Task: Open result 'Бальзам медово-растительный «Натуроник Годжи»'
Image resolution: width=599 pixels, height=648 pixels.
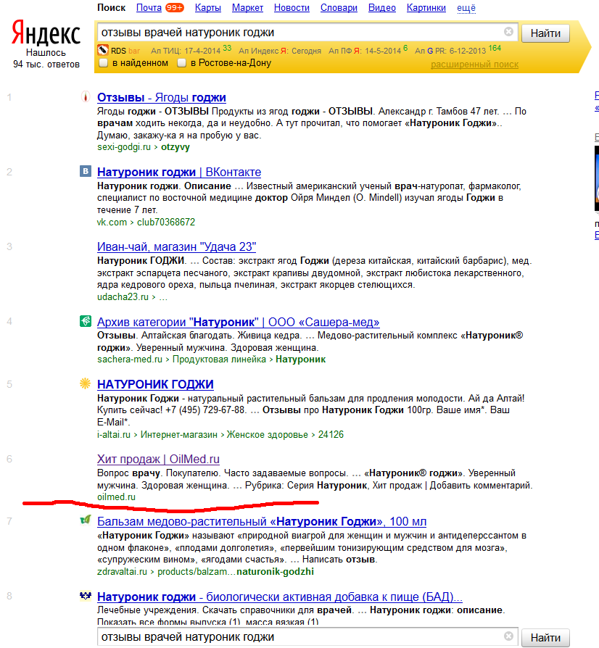Action: point(262,522)
